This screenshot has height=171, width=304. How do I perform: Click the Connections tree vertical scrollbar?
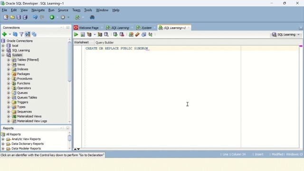(70, 61)
